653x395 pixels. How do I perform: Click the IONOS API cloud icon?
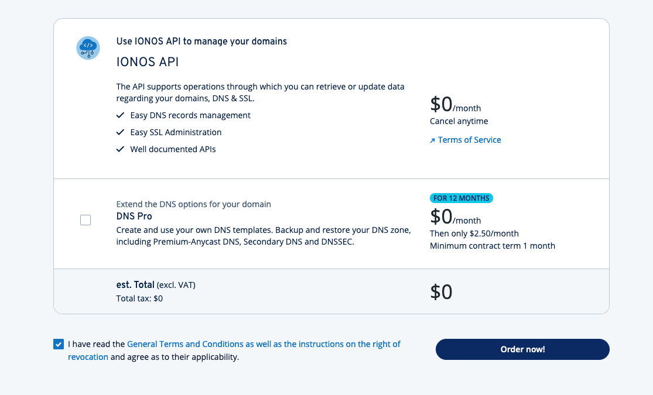[x=88, y=47]
